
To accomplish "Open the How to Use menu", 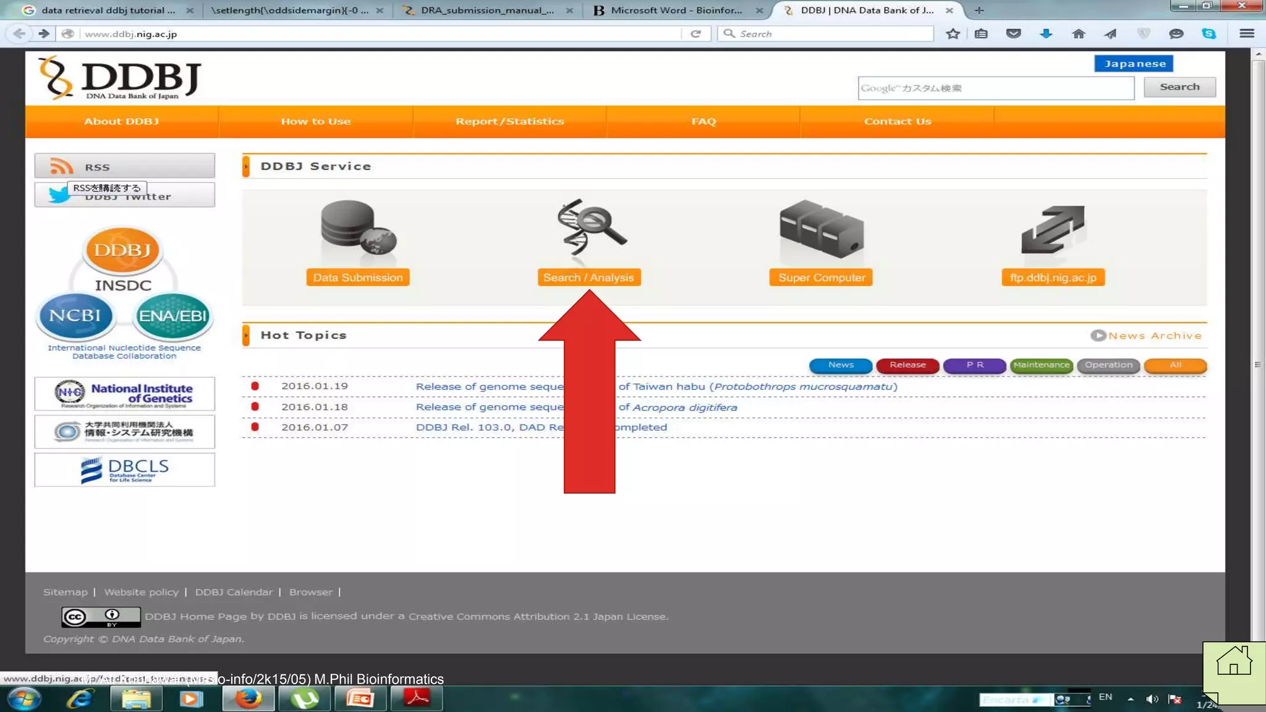I will click(x=315, y=122).
